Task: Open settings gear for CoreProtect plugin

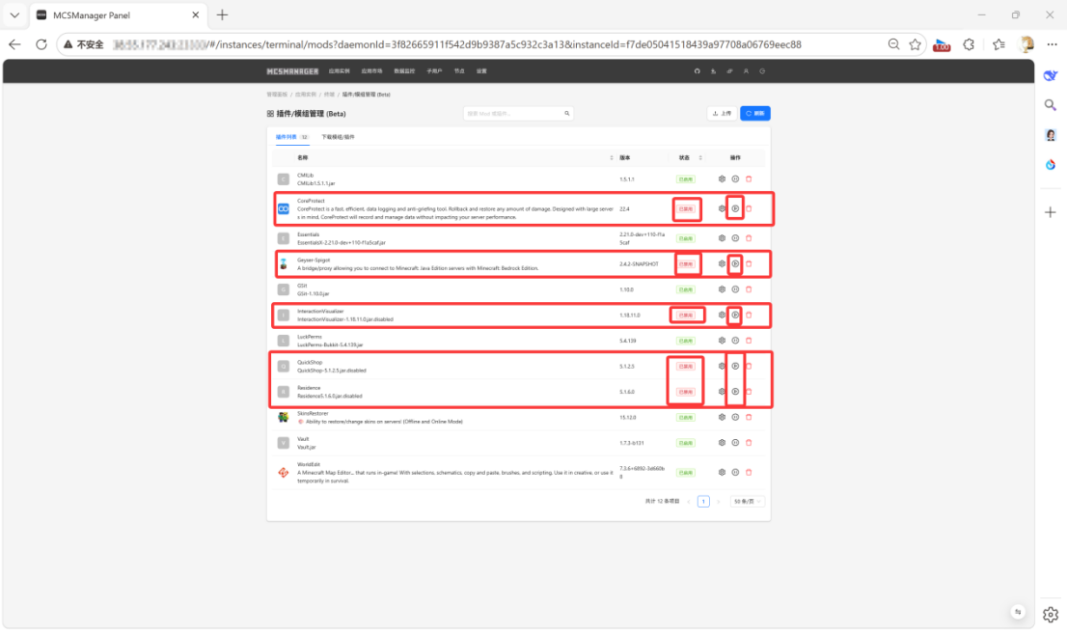Action: 722,208
